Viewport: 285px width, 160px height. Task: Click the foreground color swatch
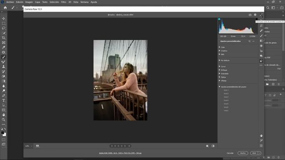tap(2, 132)
